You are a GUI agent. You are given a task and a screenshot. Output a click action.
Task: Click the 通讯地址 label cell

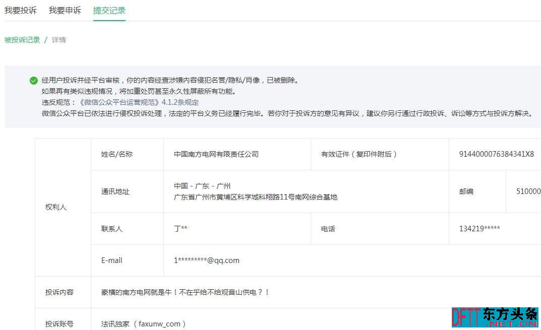[115, 191]
